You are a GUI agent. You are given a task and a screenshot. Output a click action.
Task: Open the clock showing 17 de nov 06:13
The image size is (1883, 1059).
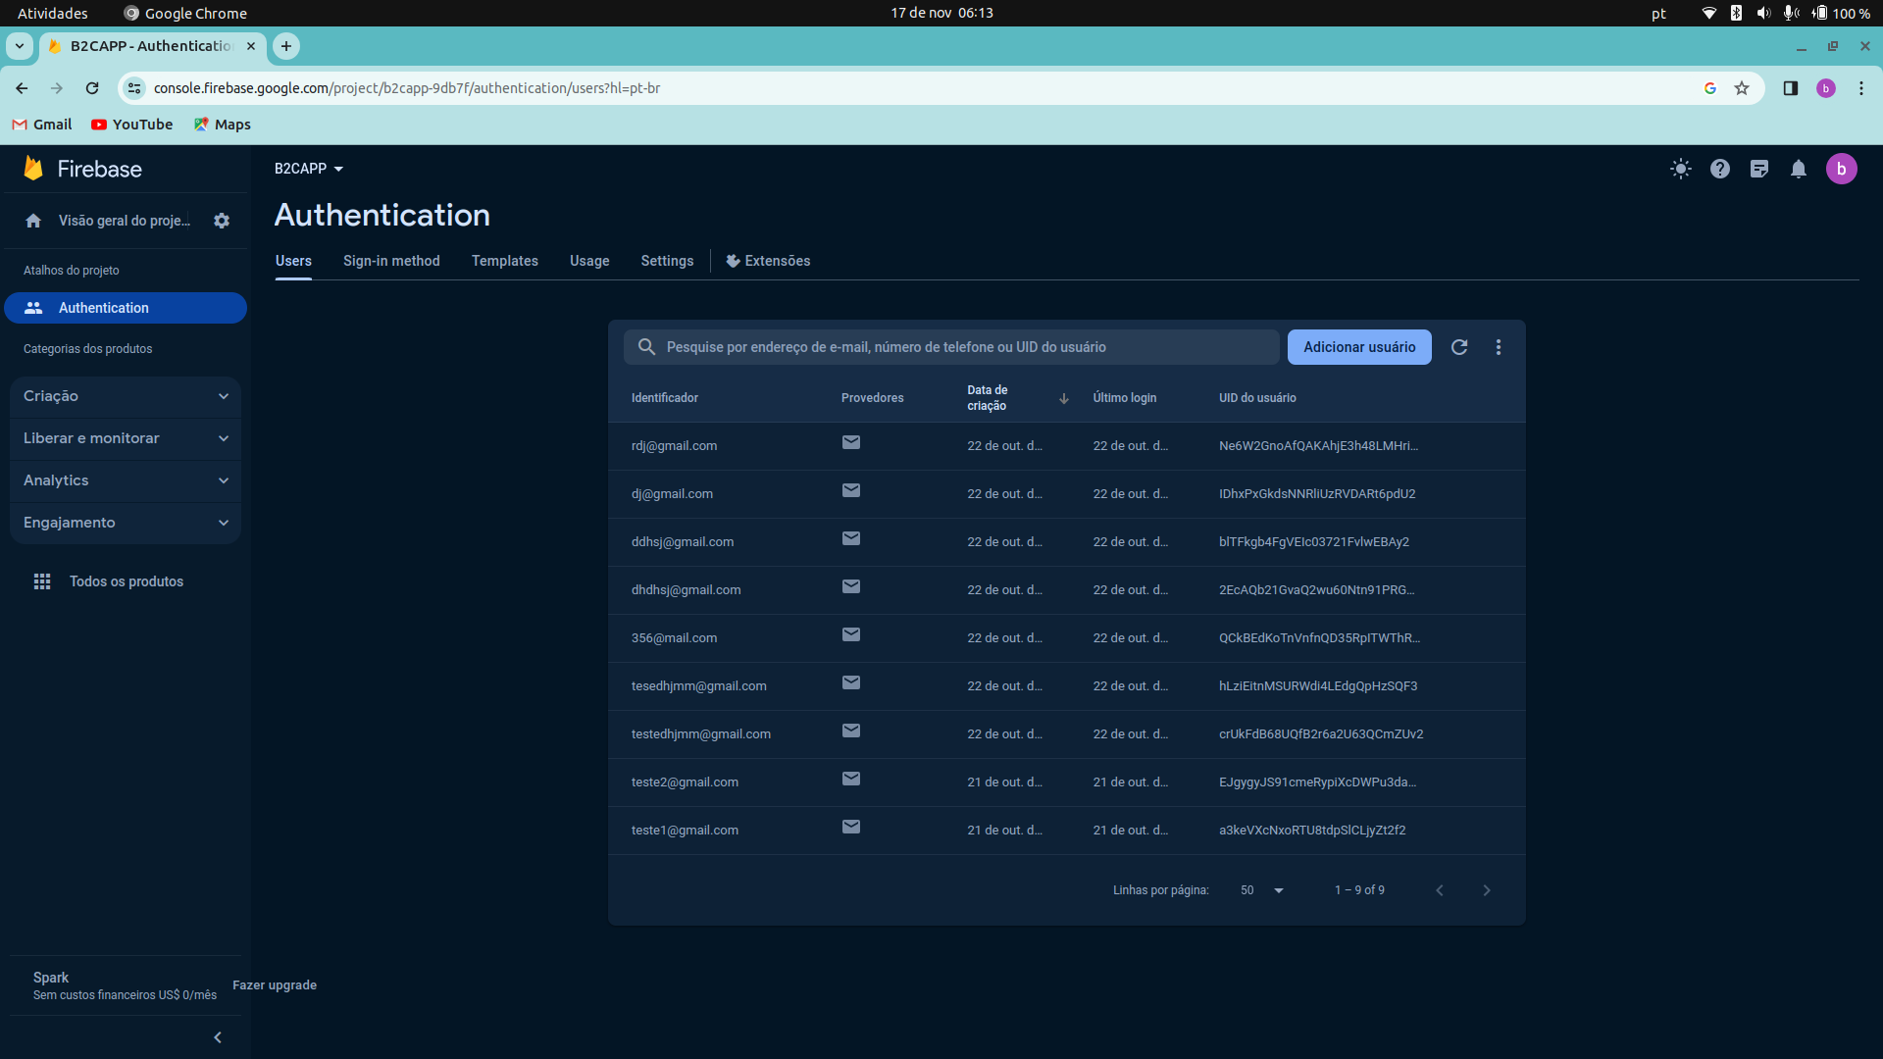(x=941, y=13)
